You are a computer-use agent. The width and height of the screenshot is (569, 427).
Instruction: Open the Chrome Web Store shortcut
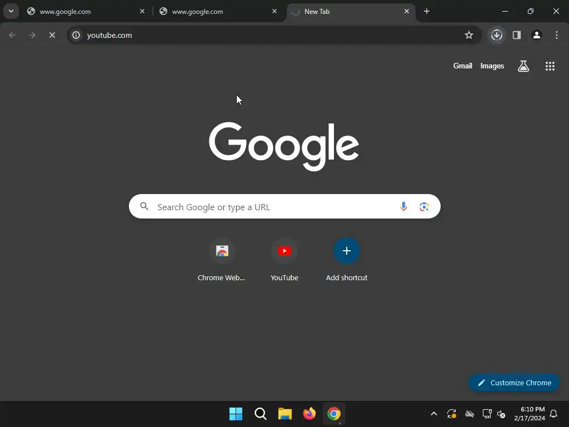(x=221, y=260)
